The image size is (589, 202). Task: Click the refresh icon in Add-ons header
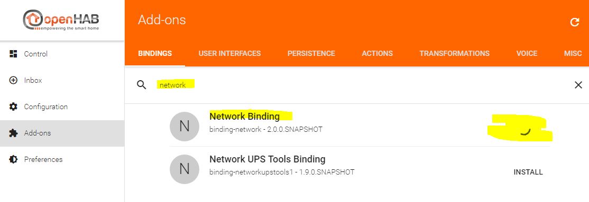(x=575, y=22)
